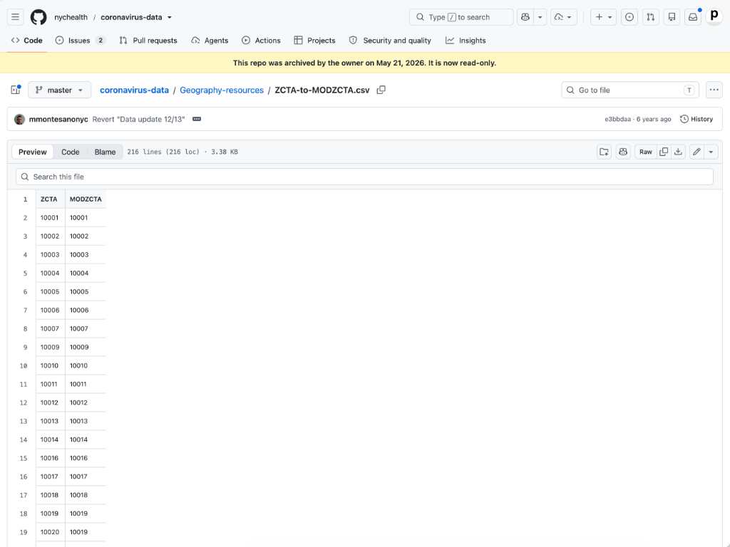This screenshot has height=547, width=730.
Task: Switch to the Agents tab
Action: click(210, 41)
